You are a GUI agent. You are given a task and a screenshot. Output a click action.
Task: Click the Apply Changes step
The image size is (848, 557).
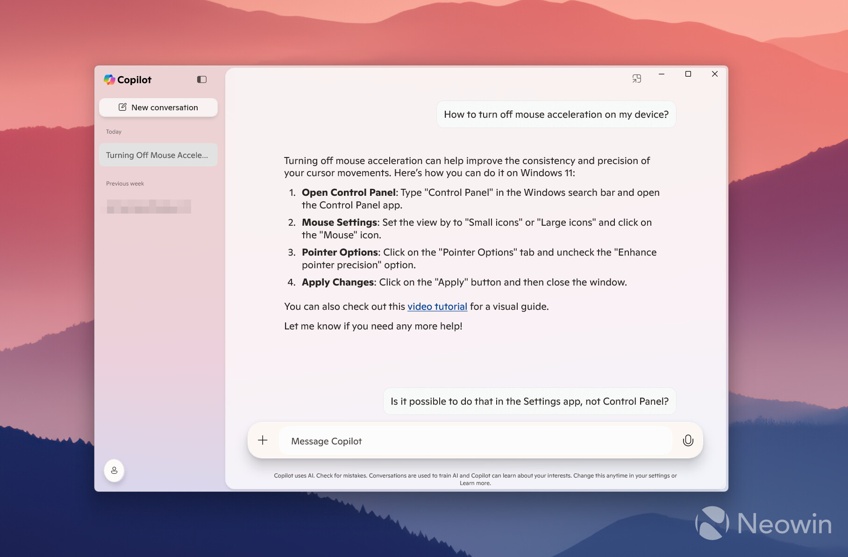click(x=464, y=282)
